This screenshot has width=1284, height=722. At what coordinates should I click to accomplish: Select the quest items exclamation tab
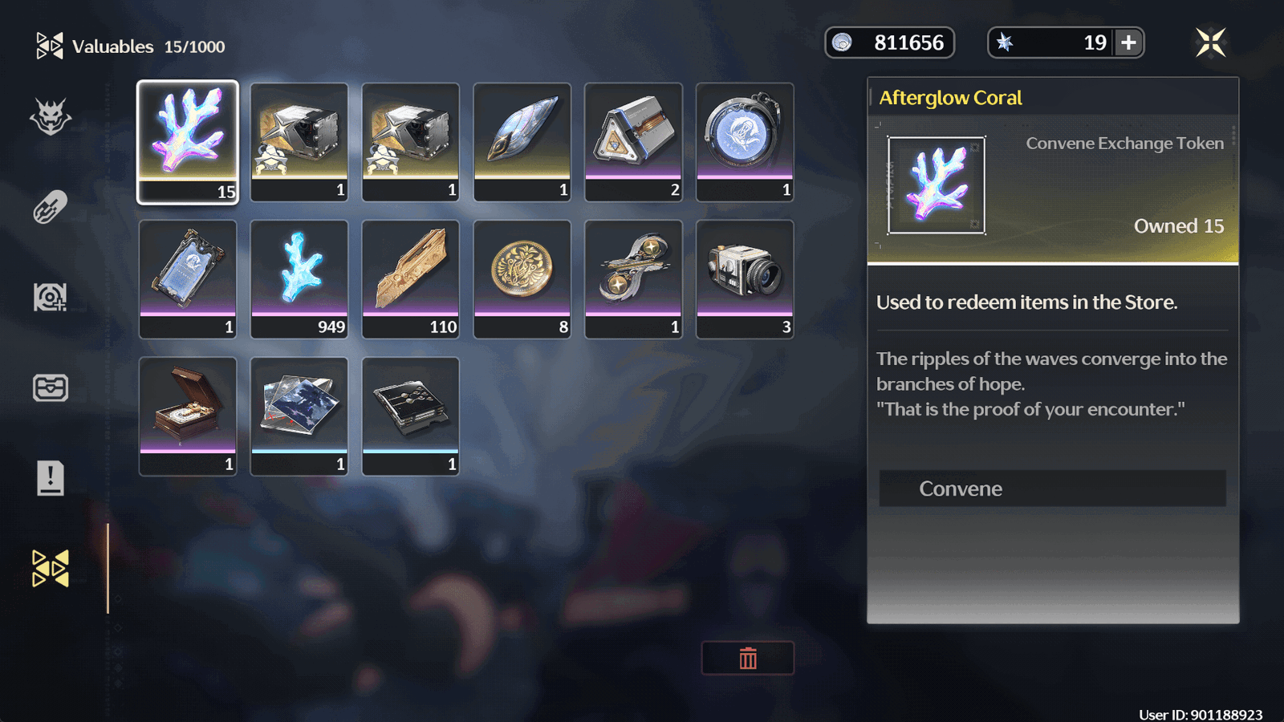(x=50, y=478)
